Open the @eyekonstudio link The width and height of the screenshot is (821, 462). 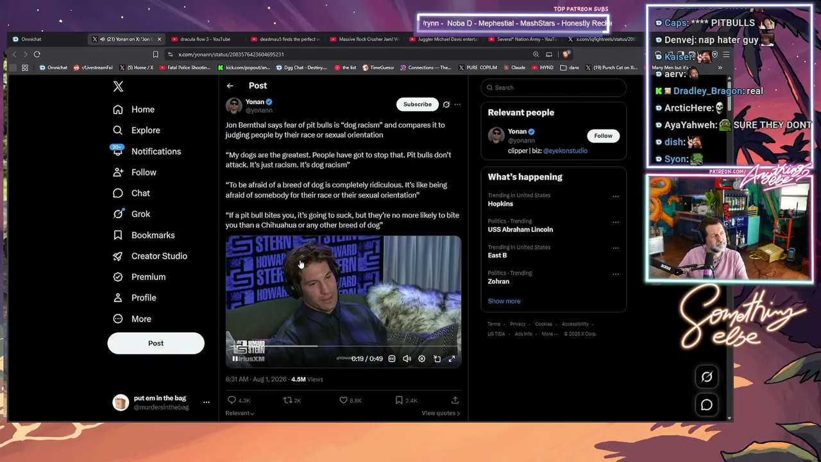565,151
